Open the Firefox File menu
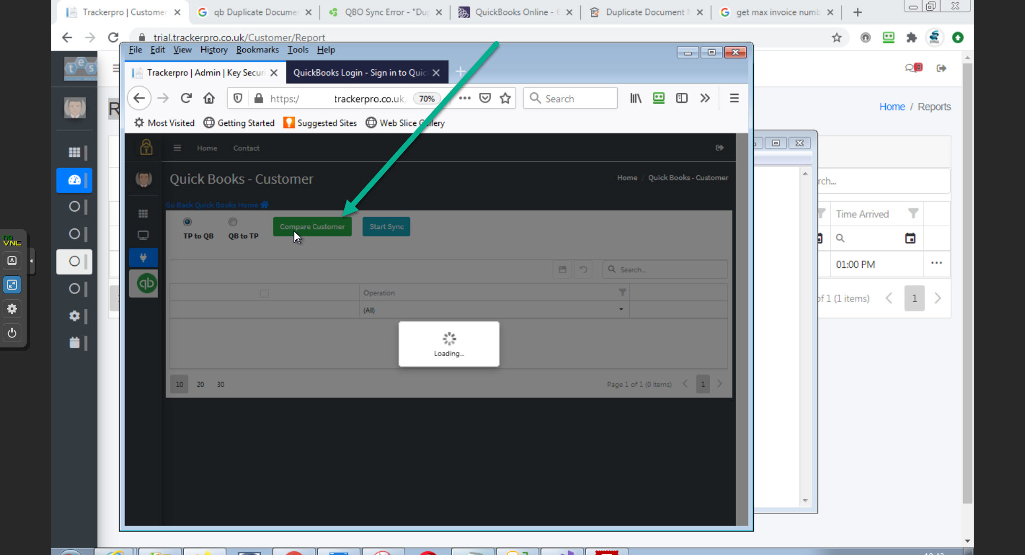Viewport: 1025px width, 555px height. [x=136, y=50]
